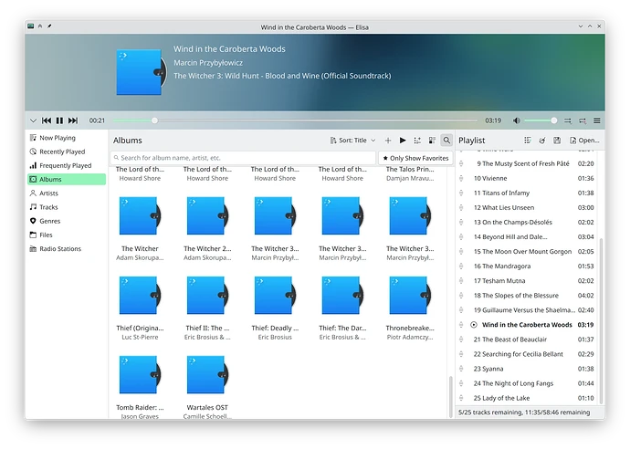Select track 25 Lady of the Lake
The width and height of the screenshot is (630, 449).
click(x=527, y=399)
